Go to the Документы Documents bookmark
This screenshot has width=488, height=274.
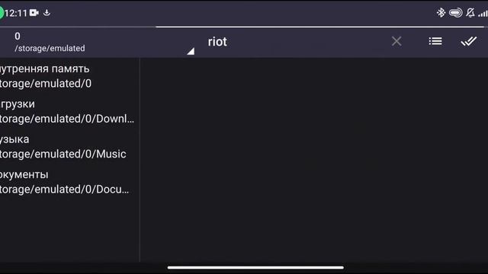(x=69, y=182)
